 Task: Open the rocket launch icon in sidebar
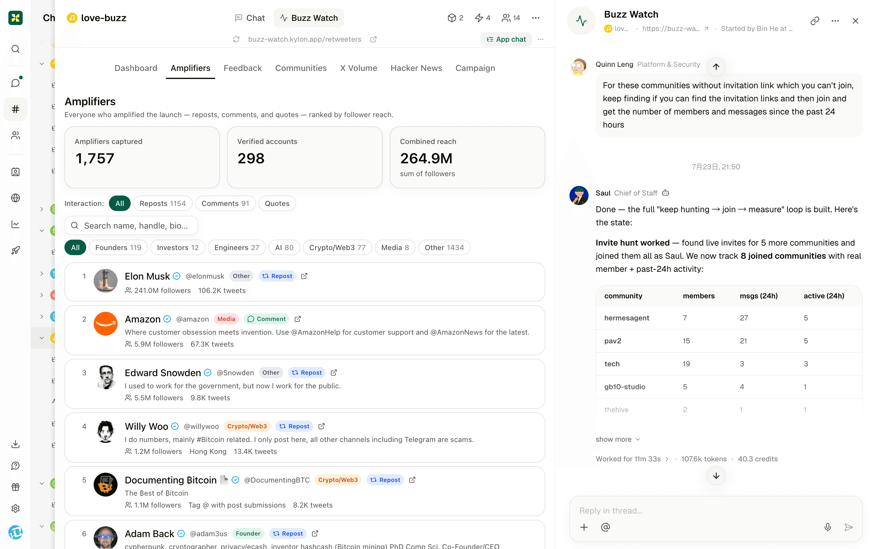15,251
